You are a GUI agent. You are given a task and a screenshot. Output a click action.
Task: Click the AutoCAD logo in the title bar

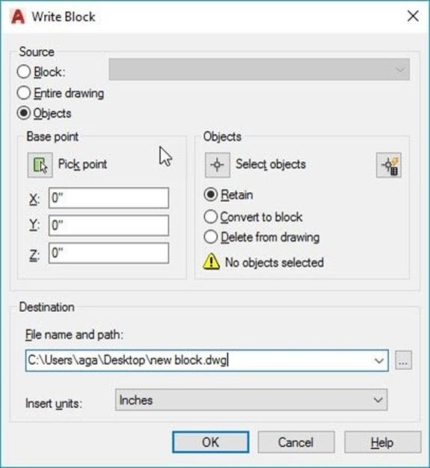[18, 16]
